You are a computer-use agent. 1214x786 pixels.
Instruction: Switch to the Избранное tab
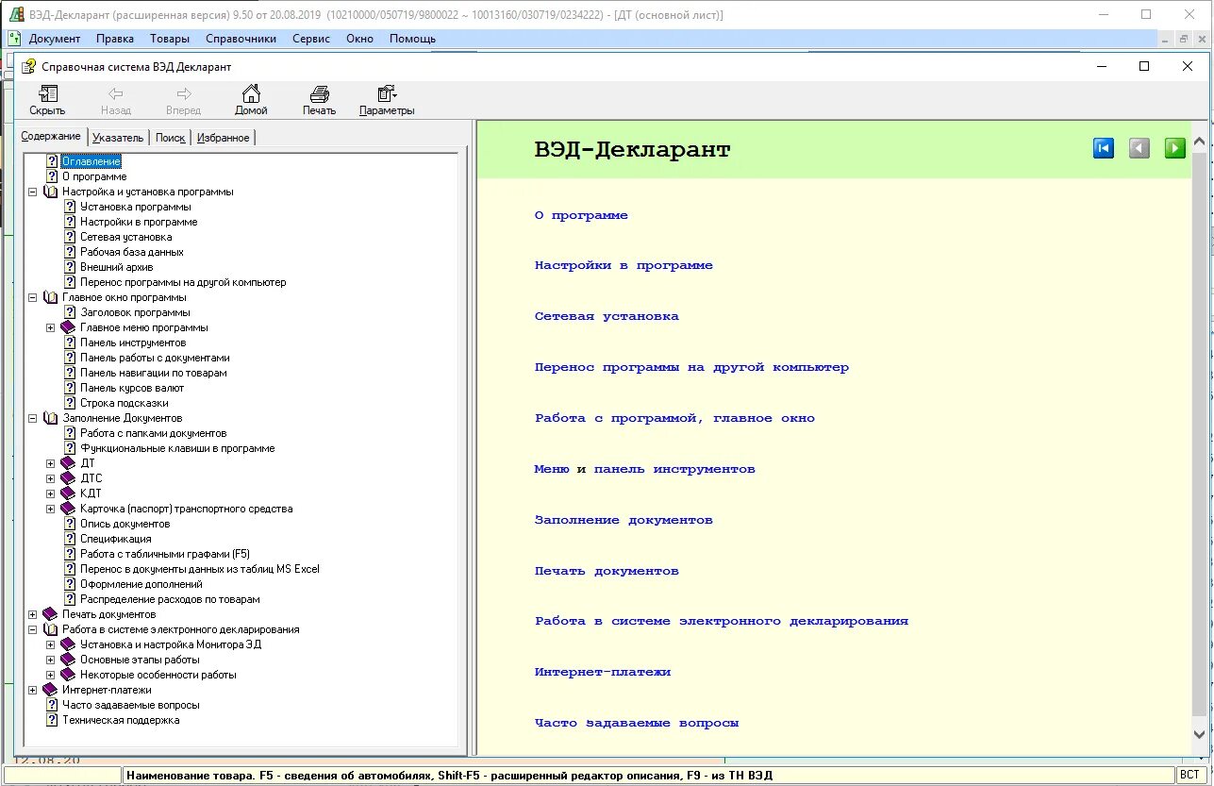click(224, 138)
